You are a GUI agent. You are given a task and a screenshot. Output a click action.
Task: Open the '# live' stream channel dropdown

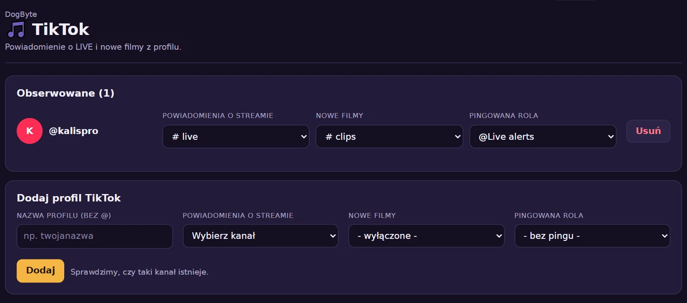236,136
